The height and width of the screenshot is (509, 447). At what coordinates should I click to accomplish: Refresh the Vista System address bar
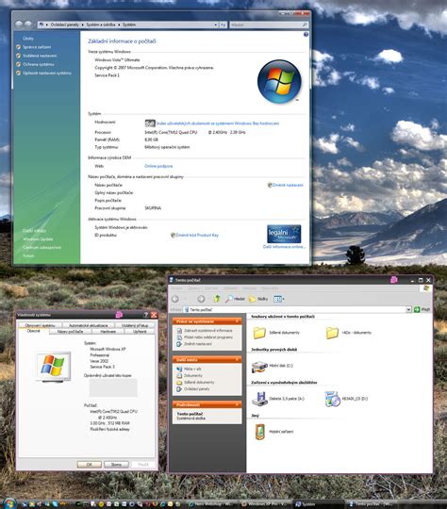(x=223, y=25)
